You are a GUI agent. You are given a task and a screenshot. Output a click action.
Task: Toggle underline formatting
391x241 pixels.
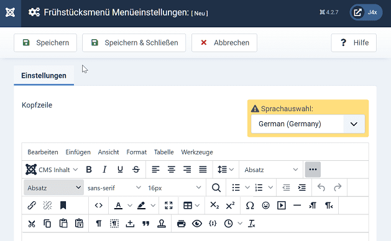(120, 170)
